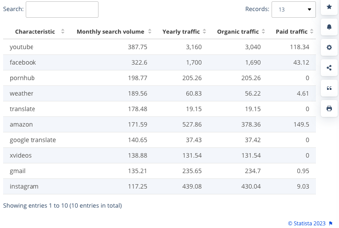Click the 430.04 organic traffic cell
The width and height of the screenshot is (339, 228).
coord(251,186)
